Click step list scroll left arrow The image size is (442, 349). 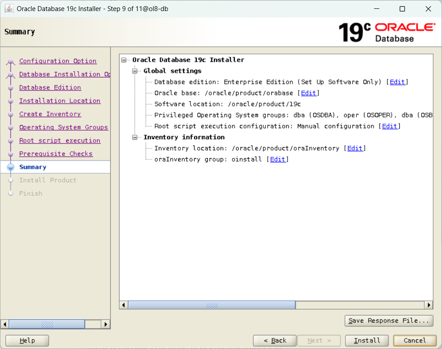pos(5,324)
